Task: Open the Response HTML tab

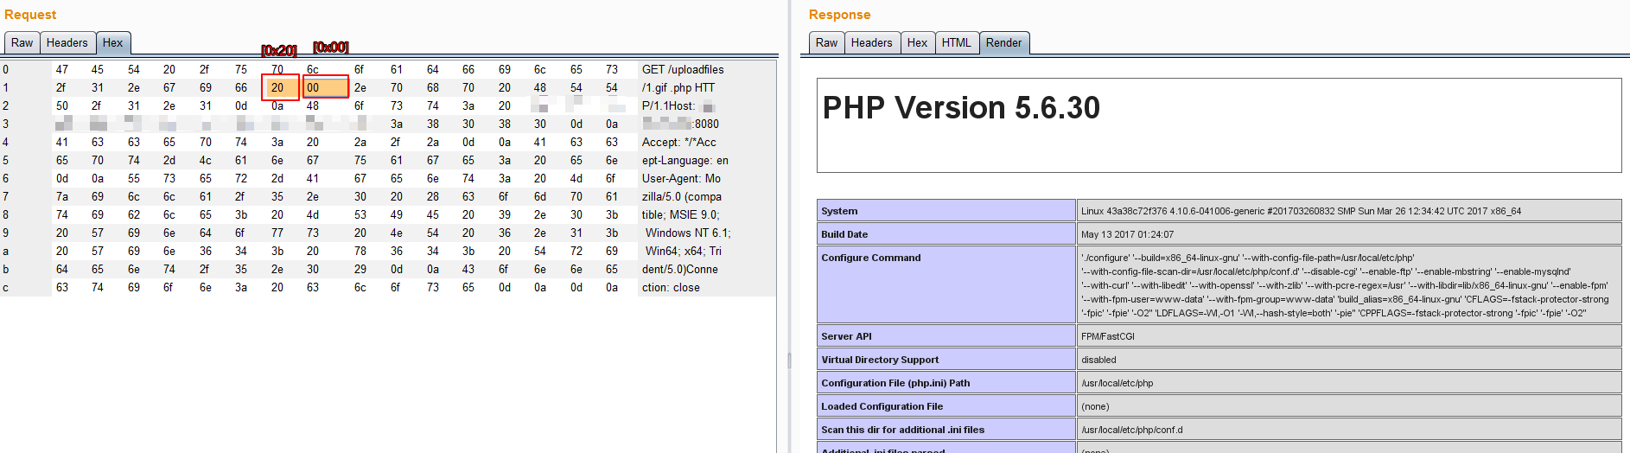Action: pyautogui.click(x=956, y=43)
